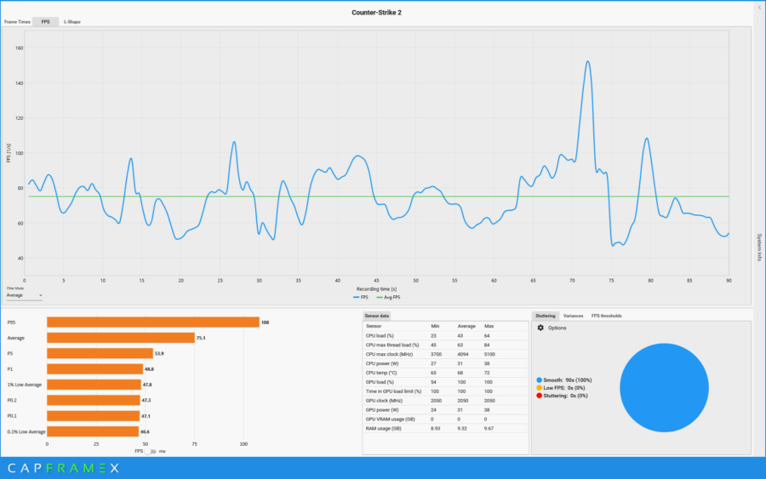The image size is (766, 479).
Task: Click the Options label in Stuttering panel
Action: 557,328
